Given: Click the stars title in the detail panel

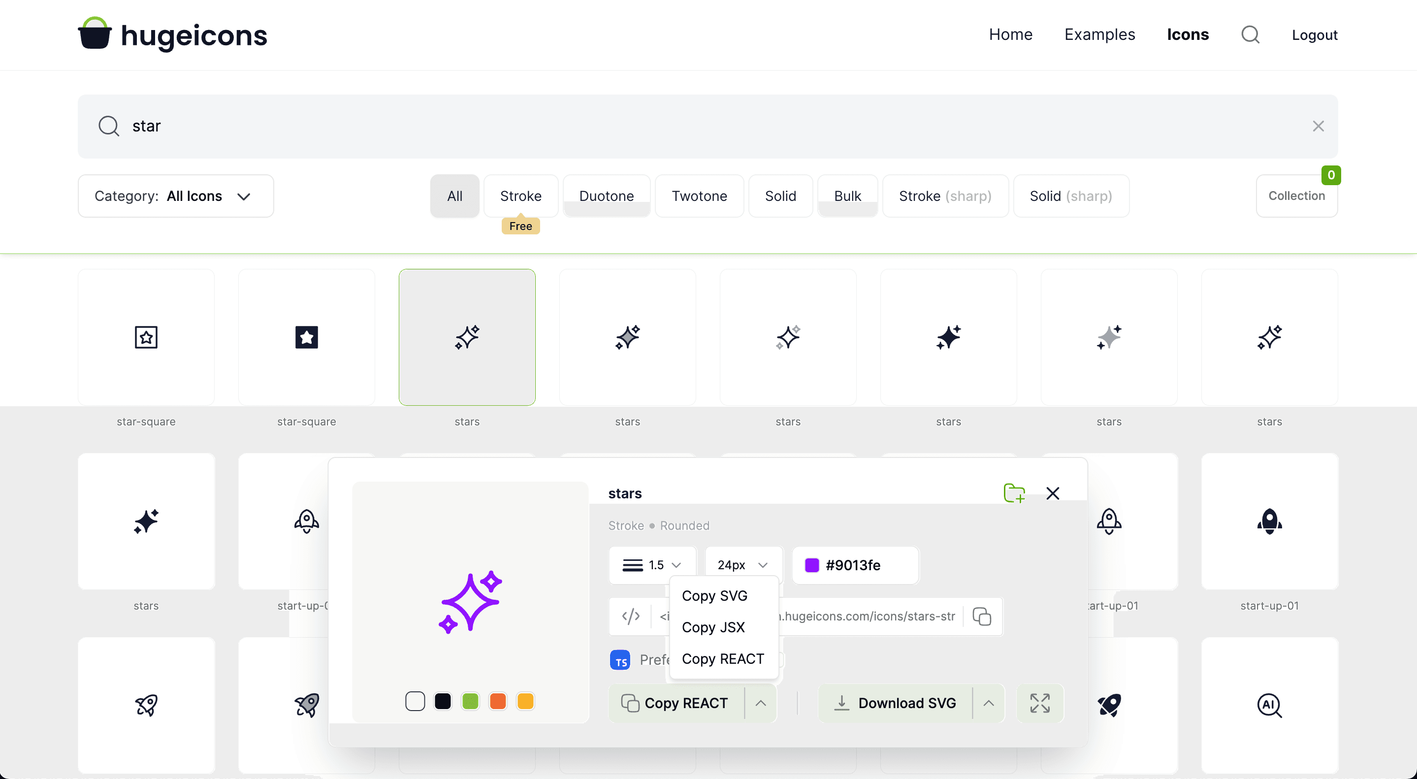Looking at the screenshot, I should (625, 493).
